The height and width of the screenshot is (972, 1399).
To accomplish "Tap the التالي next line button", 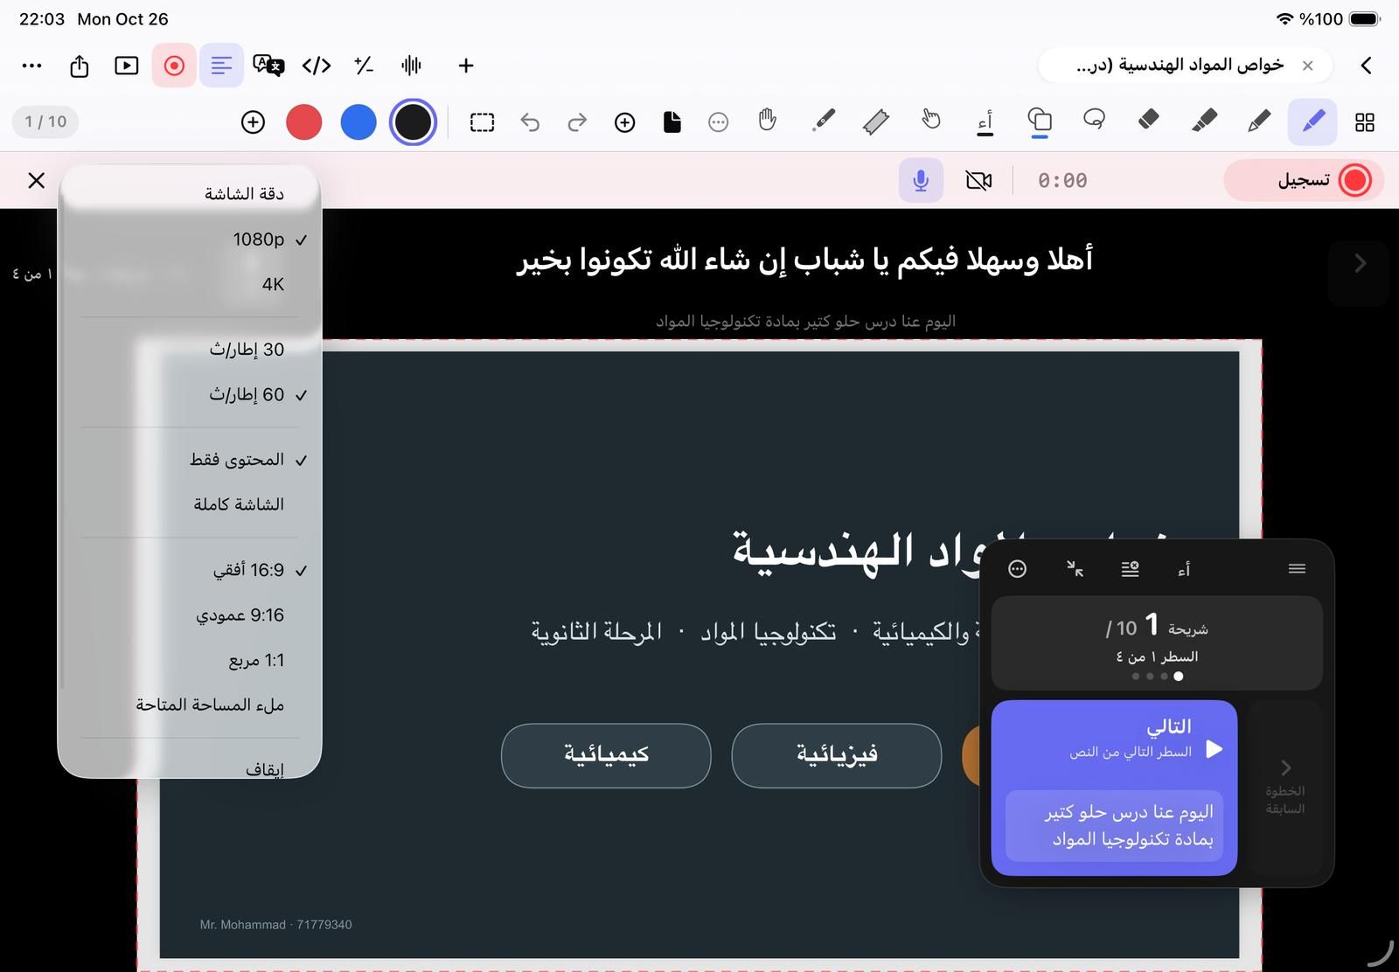I will [1115, 788].
